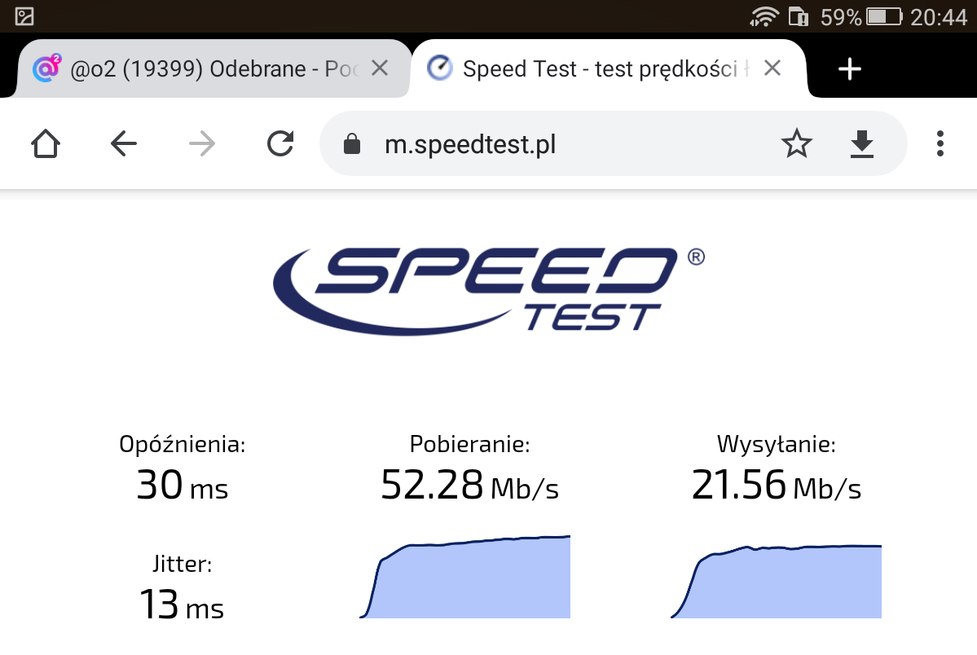This screenshot has width=977, height=655.
Task: Reload the speedtest page
Action: click(280, 144)
